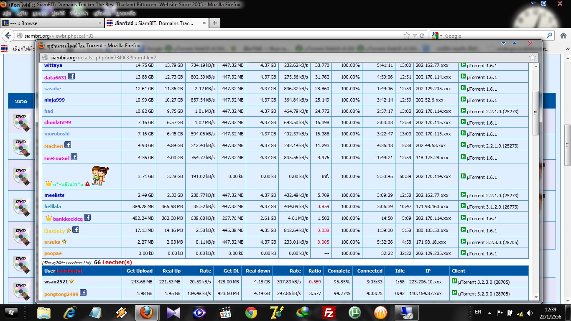
Task: Click the popup vertical scrollbar thumb
Action: click(x=535, y=112)
